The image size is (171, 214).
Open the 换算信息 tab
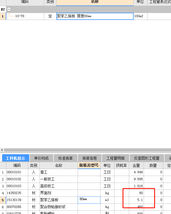tap(90, 158)
